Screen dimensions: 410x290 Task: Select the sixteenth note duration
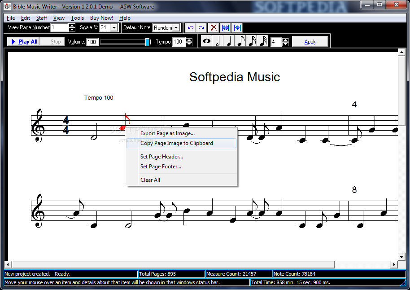coord(252,41)
